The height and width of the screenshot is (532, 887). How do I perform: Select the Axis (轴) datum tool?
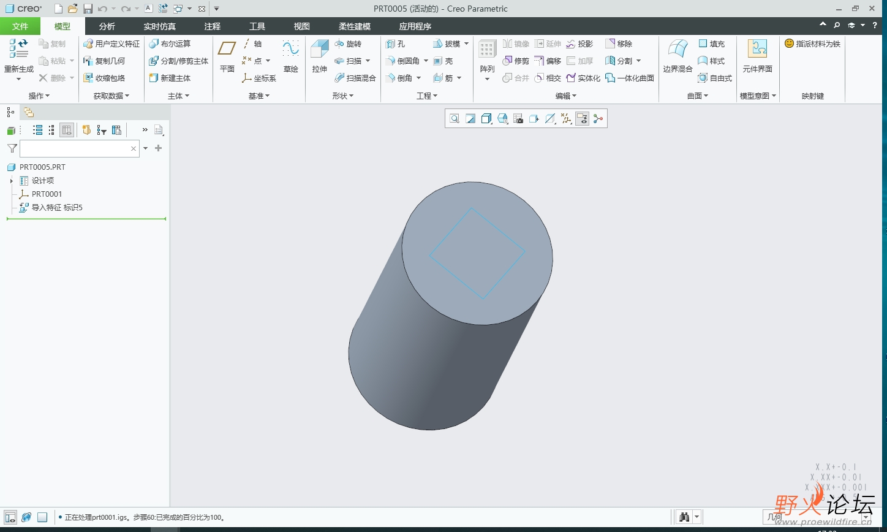click(252, 44)
